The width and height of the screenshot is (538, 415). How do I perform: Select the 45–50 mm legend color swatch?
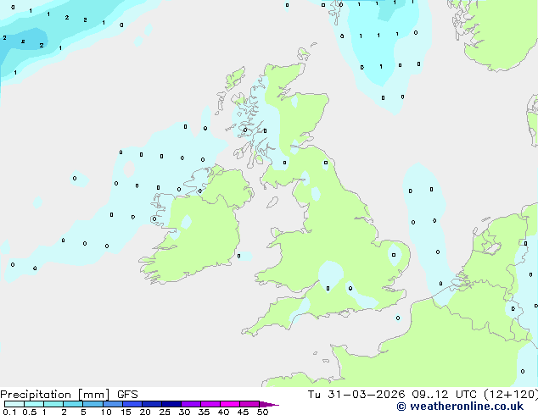[x=249, y=404]
